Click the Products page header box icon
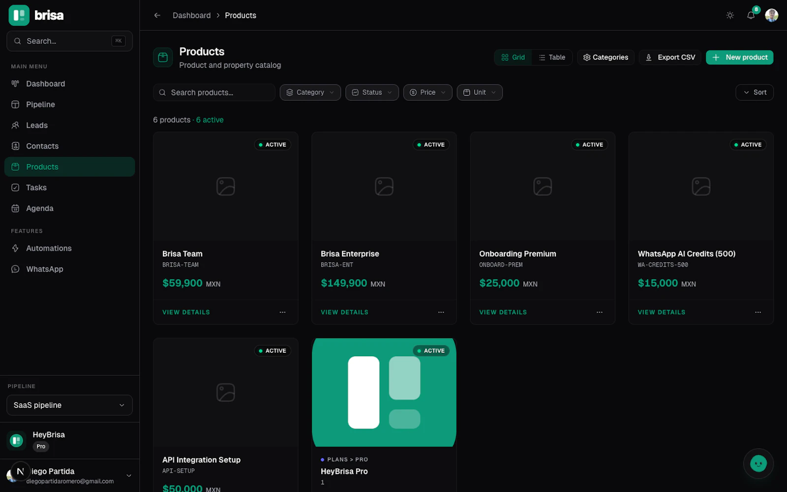Viewport: 787px width, 492px height. coord(163,58)
